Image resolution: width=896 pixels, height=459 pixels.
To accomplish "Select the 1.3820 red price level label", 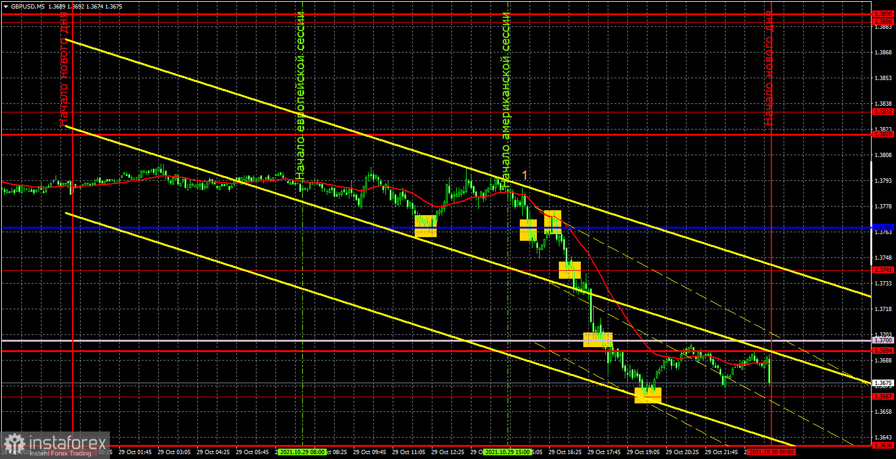I will (883, 134).
